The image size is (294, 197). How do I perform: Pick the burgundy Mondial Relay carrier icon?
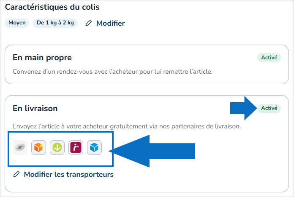(76, 148)
